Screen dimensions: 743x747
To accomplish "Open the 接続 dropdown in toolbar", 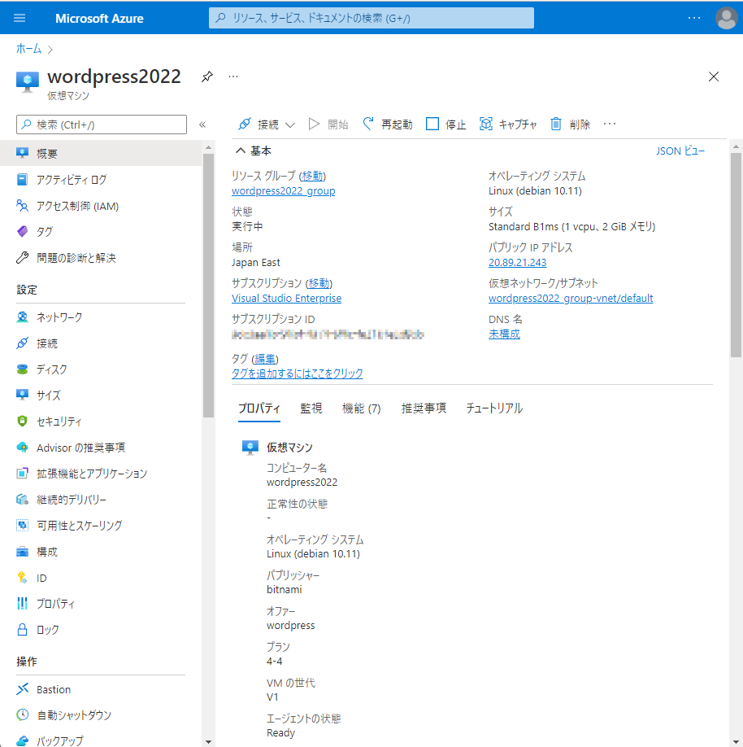I will click(x=267, y=124).
